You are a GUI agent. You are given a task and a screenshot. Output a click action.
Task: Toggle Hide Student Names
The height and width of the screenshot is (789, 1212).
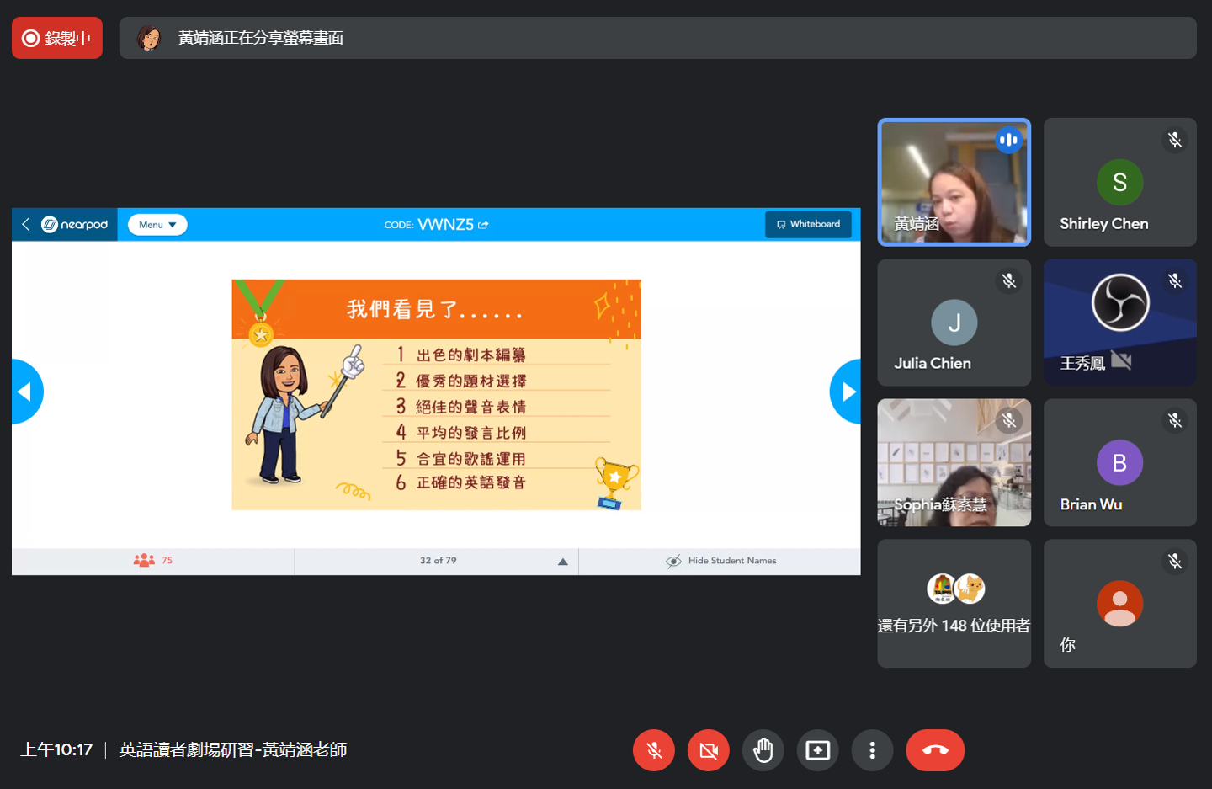coord(720,561)
